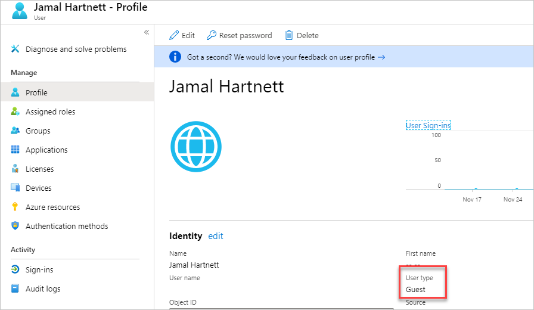Click the Applications grid icon
534x310 pixels.
click(15, 150)
